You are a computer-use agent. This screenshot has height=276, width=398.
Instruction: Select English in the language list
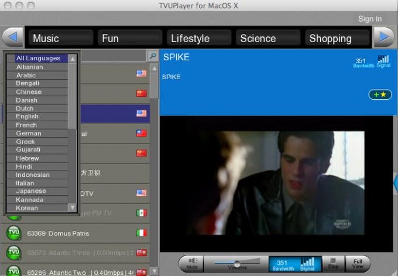coord(37,117)
